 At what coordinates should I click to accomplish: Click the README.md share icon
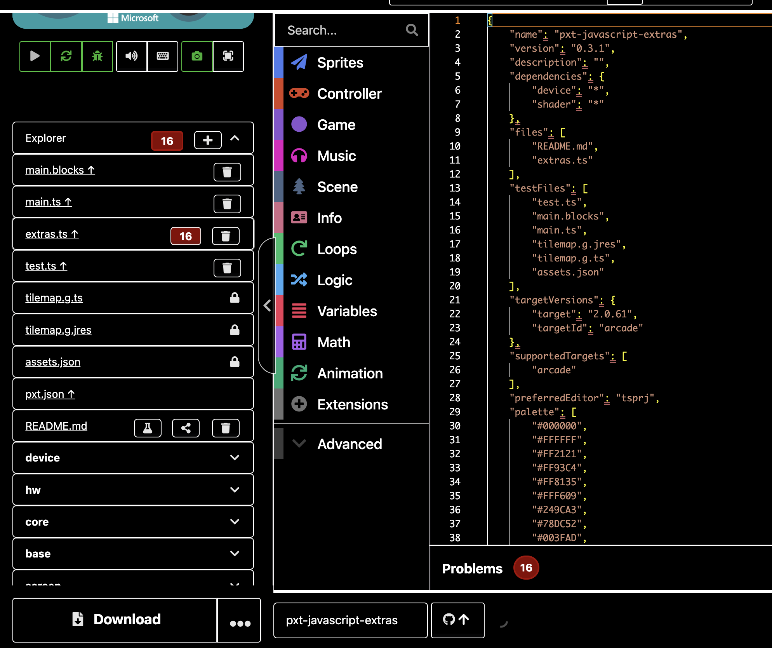[x=186, y=428]
